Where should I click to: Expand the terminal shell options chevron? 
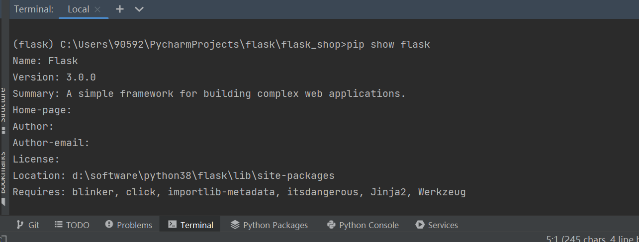(x=139, y=9)
